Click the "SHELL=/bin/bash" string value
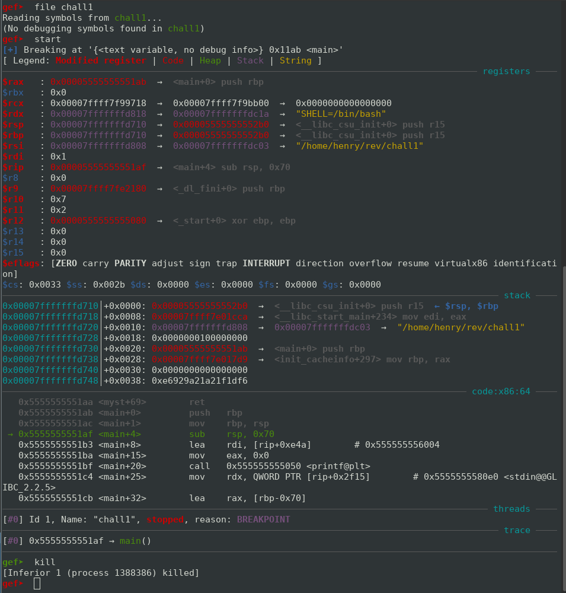566x593 pixels. coord(341,114)
